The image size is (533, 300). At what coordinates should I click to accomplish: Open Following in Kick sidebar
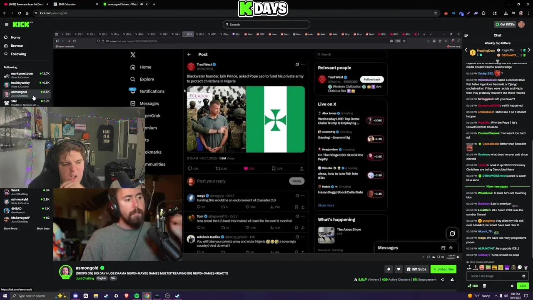(x=18, y=54)
